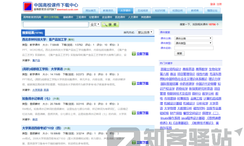Click hot keyword 高级英语

[188, 69]
